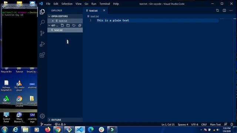The image size is (237, 133).
Task: Click the volume icon in the system tray
Action: (218, 130)
